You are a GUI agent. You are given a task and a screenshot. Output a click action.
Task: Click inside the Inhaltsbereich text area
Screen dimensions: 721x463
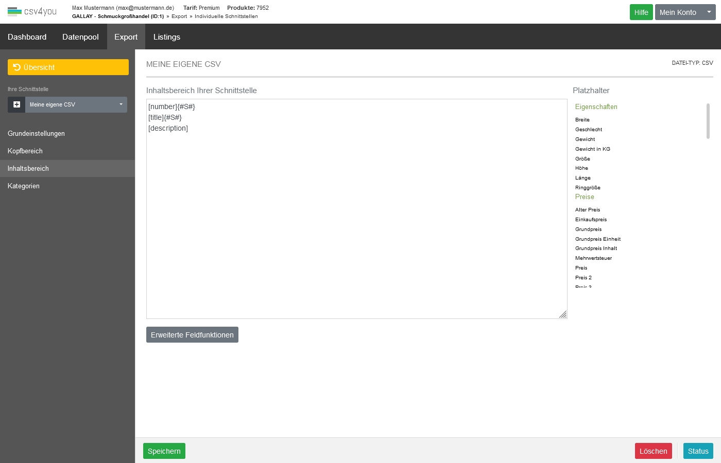tap(356, 216)
